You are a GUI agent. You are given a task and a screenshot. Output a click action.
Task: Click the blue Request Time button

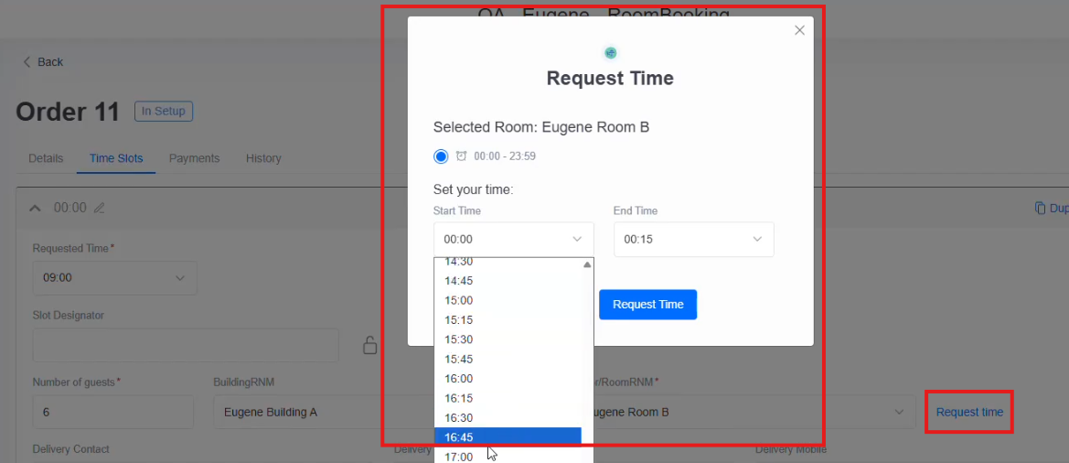pos(647,304)
